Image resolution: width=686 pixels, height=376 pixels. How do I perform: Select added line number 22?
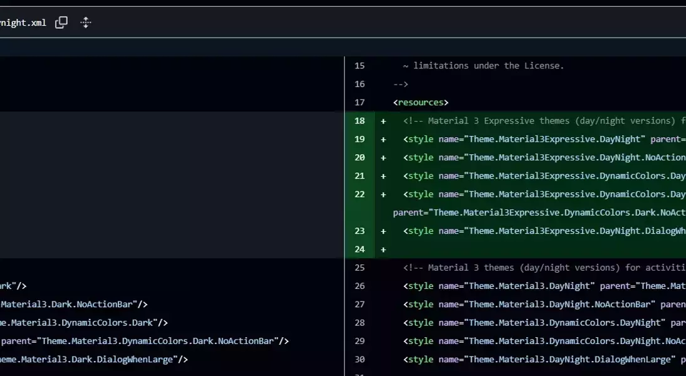tap(360, 194)
